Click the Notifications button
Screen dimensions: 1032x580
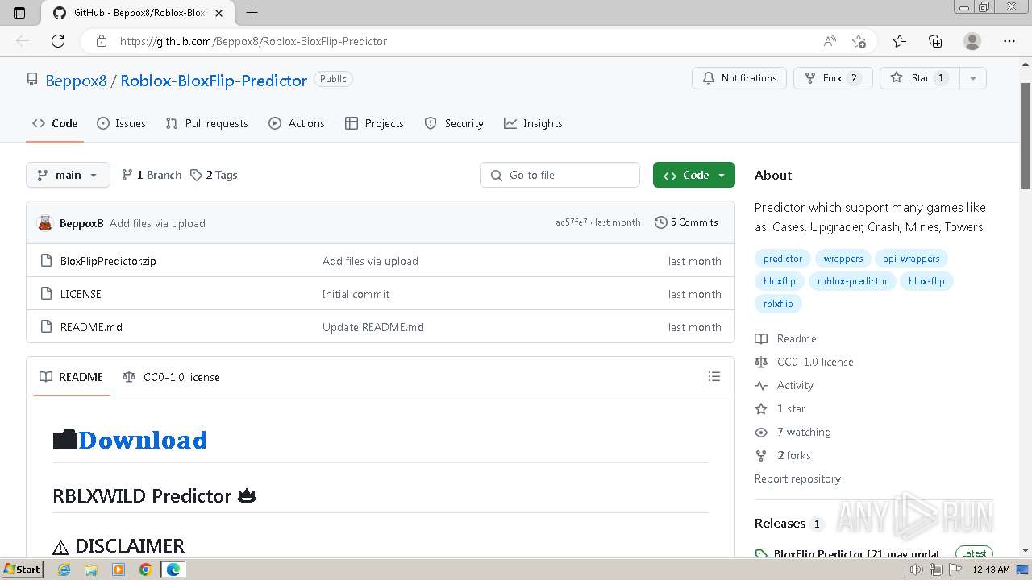[739, 78]
